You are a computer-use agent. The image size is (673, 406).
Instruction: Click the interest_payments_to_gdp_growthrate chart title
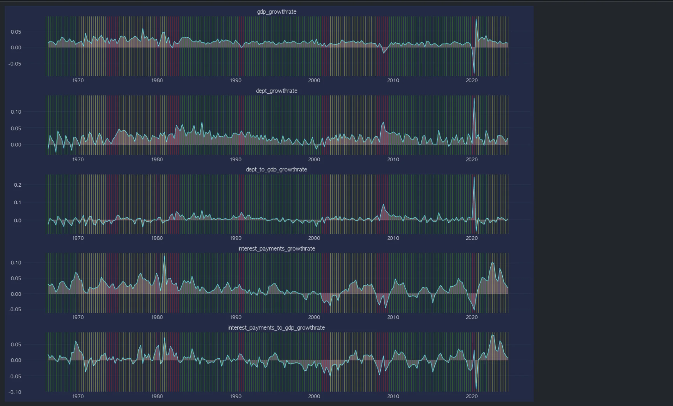click(276, 328)
